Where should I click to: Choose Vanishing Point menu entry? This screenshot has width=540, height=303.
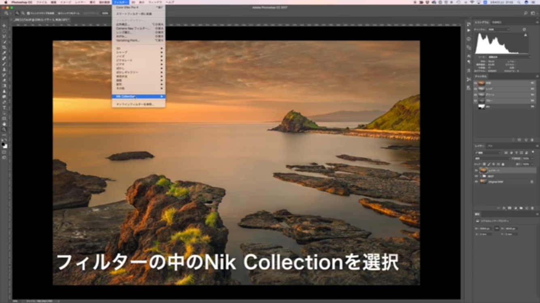(x=138, y=40)
